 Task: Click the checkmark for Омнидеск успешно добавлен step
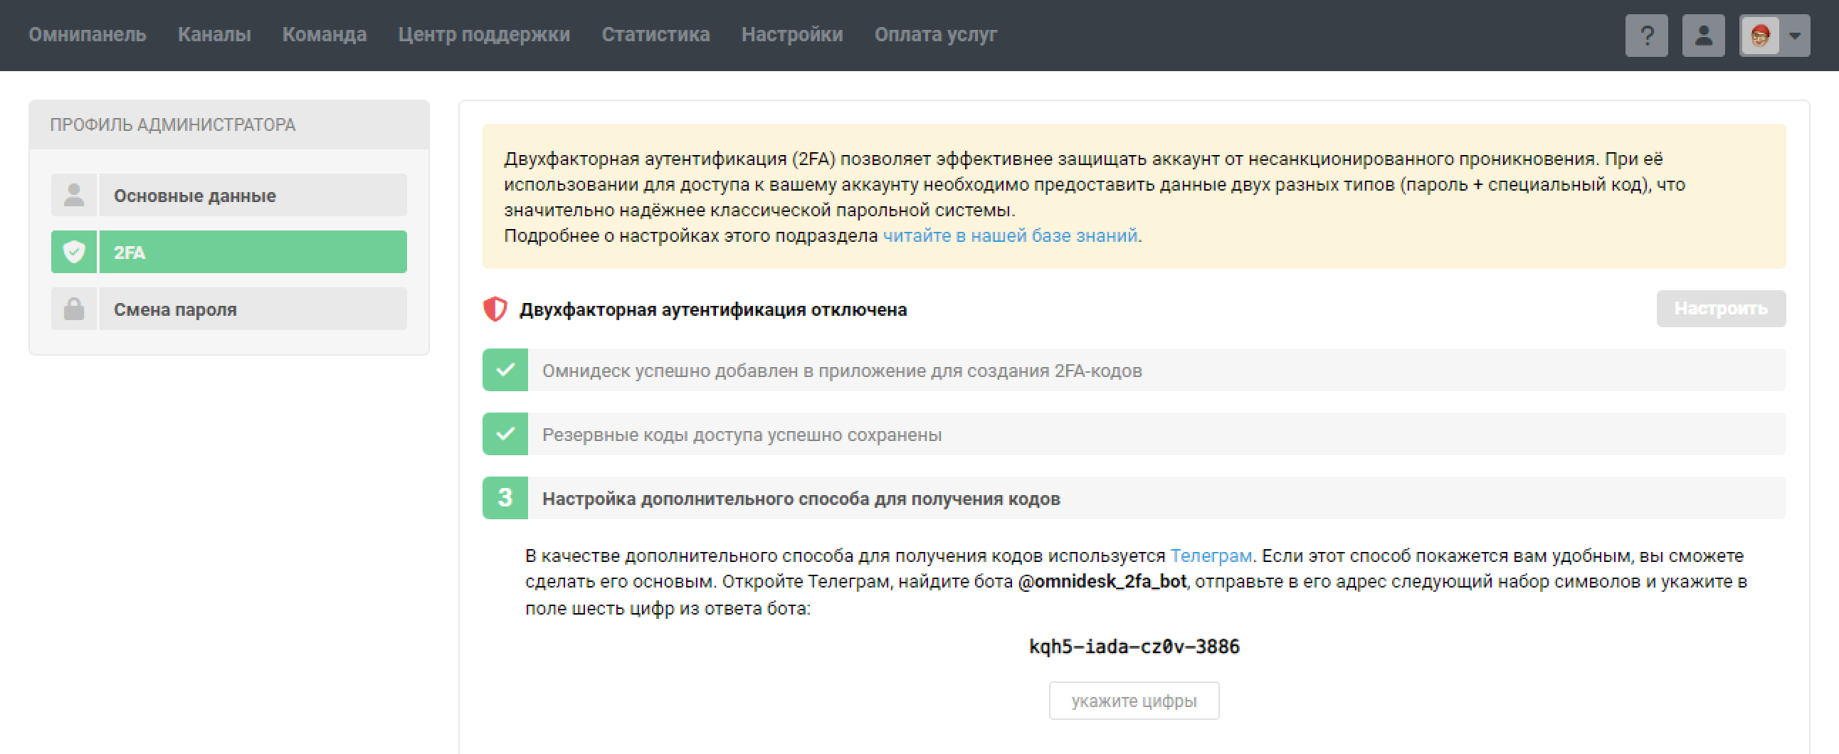(x=505, y=370)
